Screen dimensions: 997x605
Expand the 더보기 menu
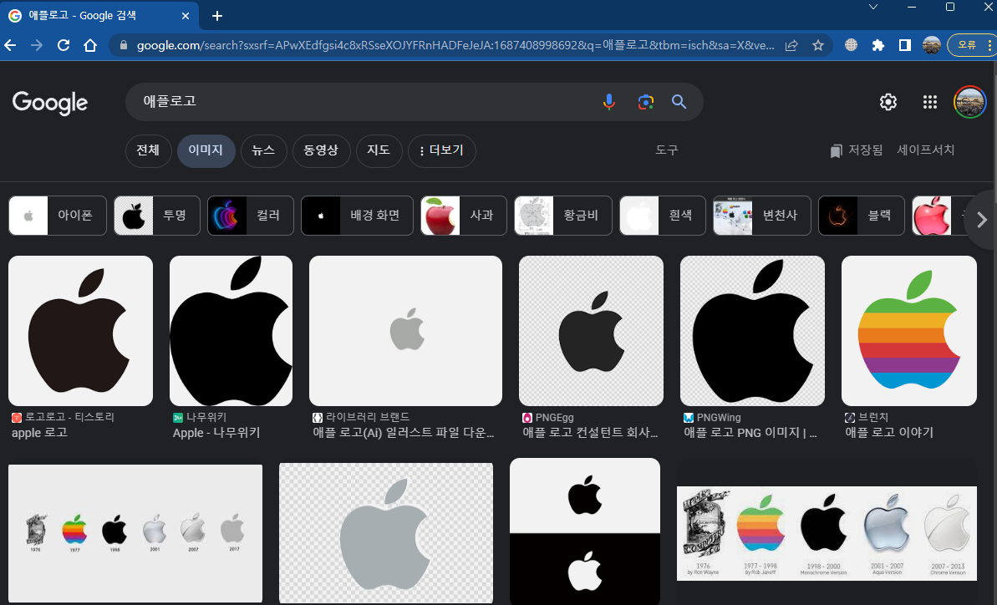click(442, 150)
